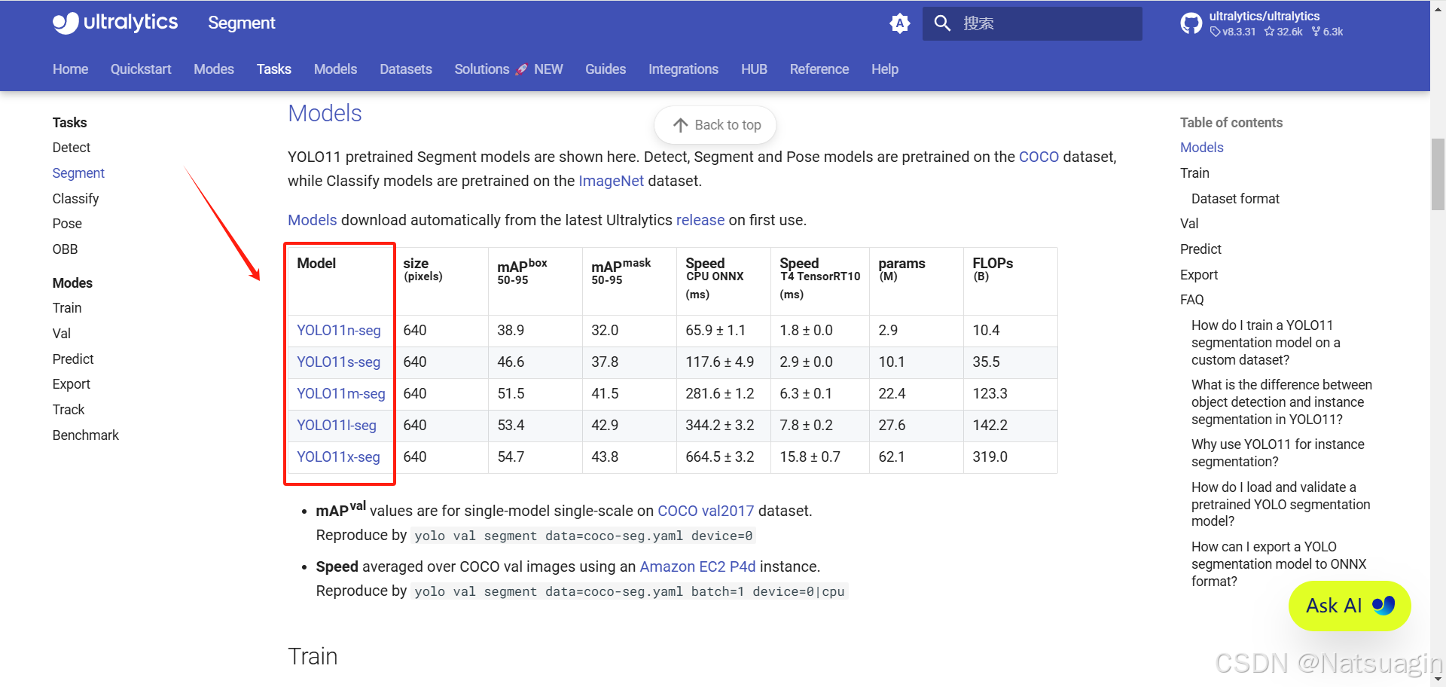The height and width of the screenshot is (687, 1446).
Task: Open Track in the Modes sidebar
Action: coord(69,410)
